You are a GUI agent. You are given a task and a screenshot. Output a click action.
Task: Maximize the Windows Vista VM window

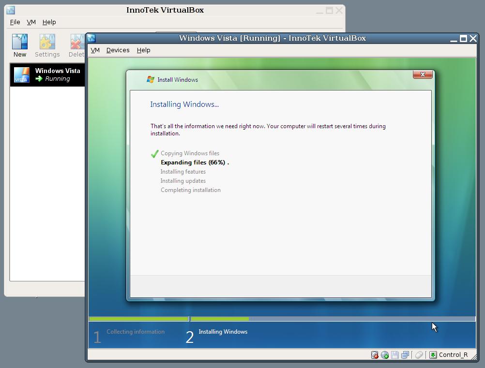[463, 39]
